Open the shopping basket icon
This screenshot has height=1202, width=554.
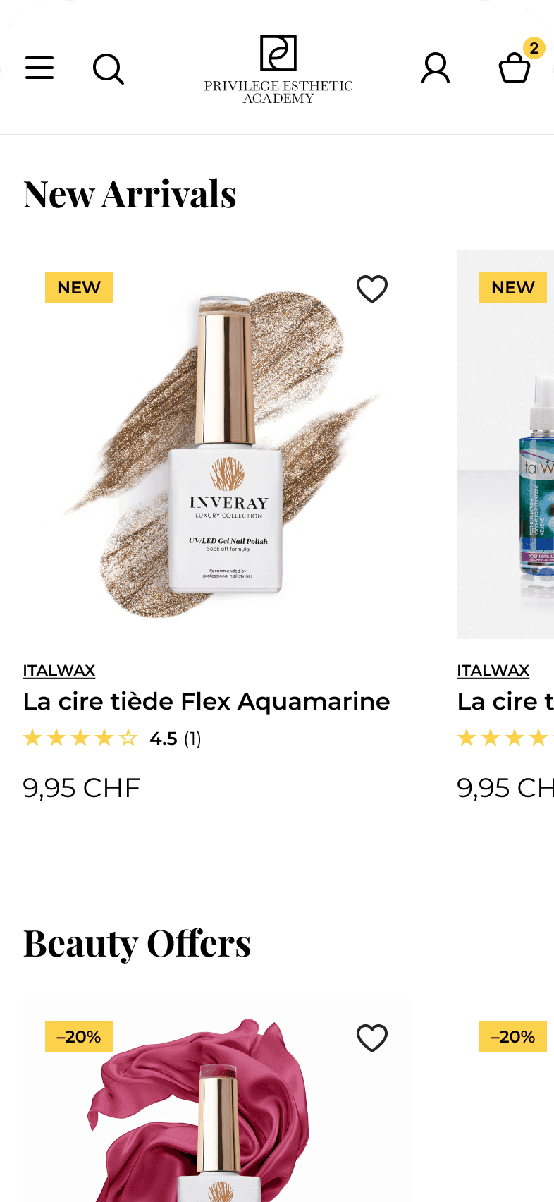515,69
